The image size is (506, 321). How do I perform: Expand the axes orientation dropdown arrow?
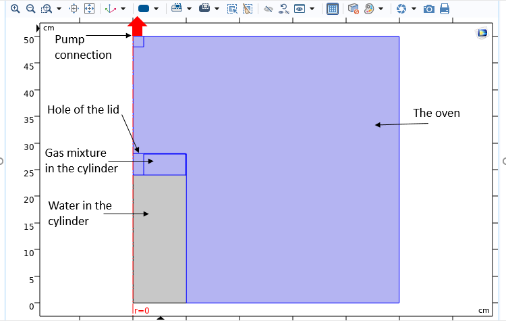[123, 9]
